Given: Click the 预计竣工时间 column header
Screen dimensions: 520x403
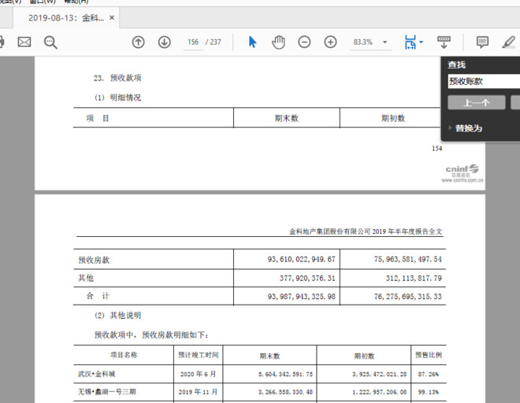Looking at the screenshot, I should [199, 355].
